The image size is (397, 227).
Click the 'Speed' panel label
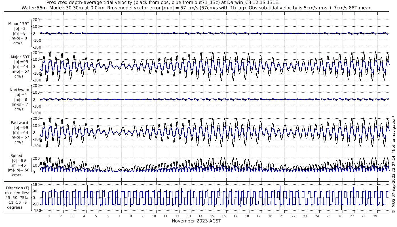point(16,156)
